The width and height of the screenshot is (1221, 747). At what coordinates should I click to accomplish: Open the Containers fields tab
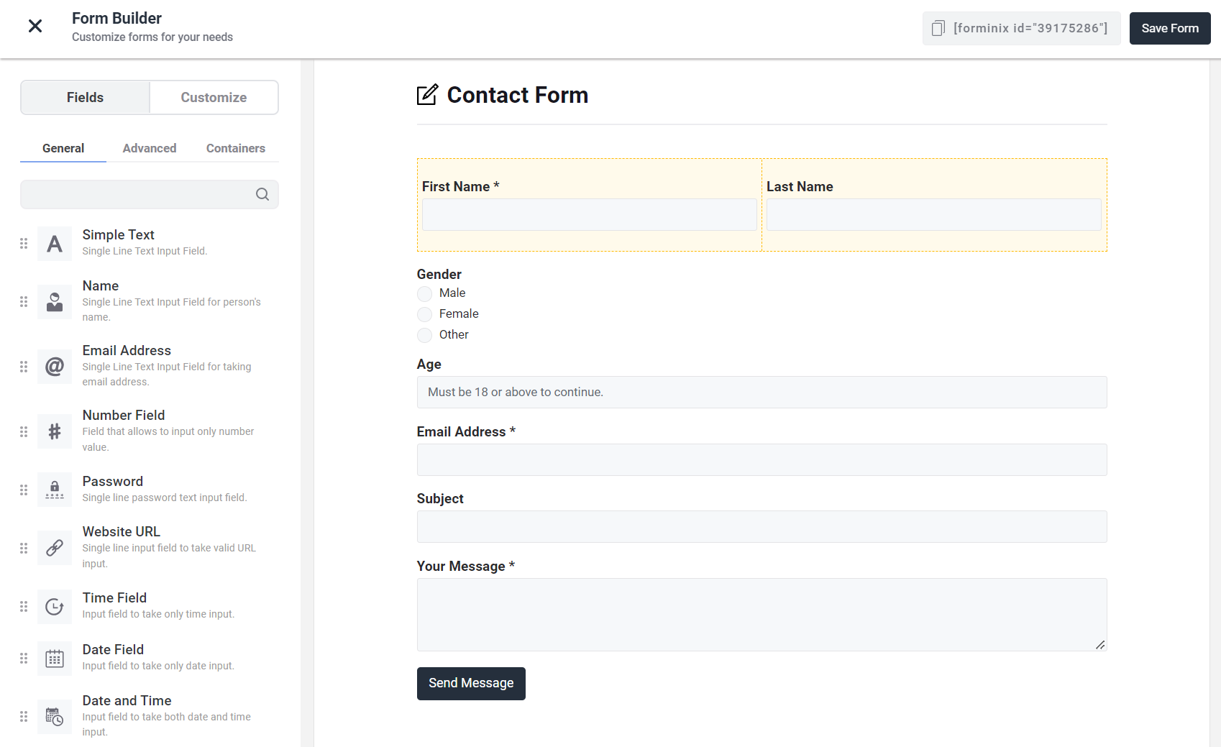pyautogui.click(x=236, y=148)
